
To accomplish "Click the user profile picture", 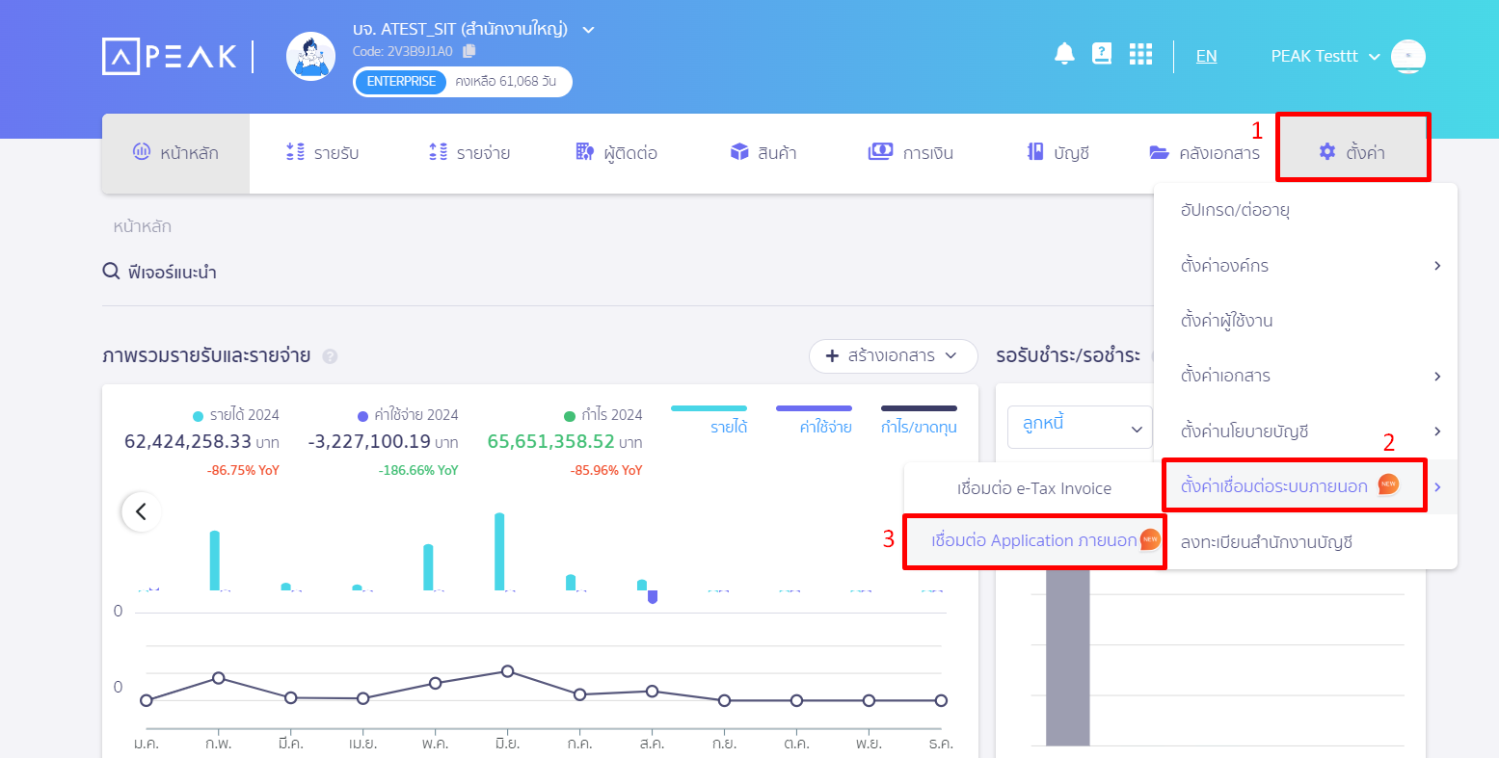I will pos(1408,56).
